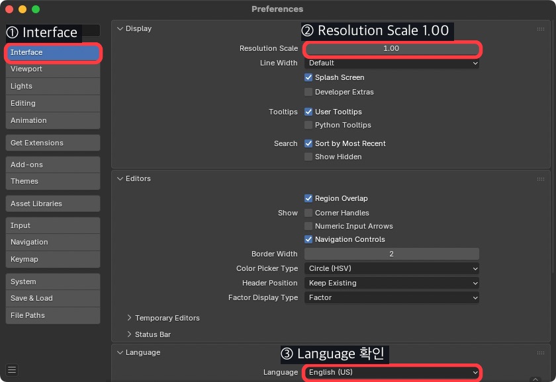556x382 pixels.
Task: Click the Search label
Action: click(x=285, y=143)
